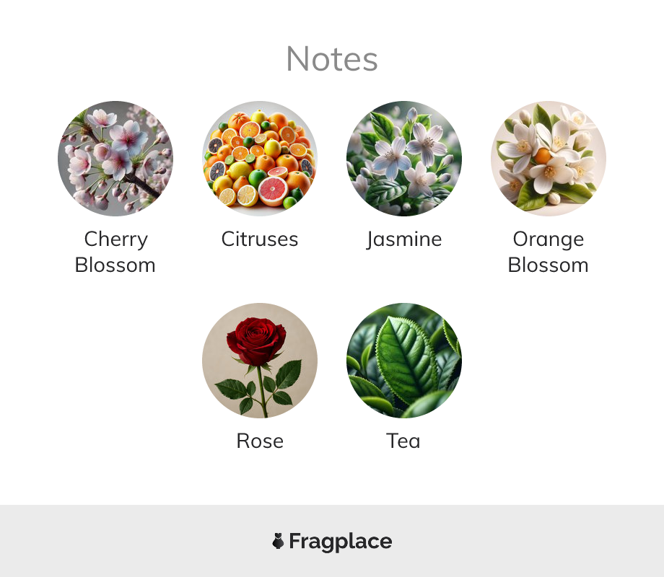Select the red Rose note image
The width and height of the screenshot is (664, 577).
pos(260,361)
